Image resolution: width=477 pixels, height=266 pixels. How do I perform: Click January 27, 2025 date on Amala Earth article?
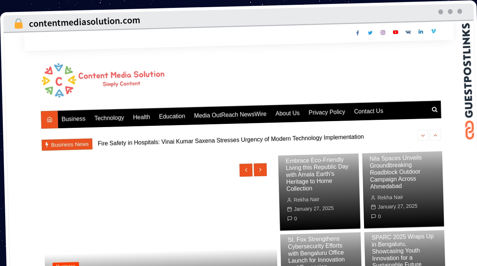(x=314, y=208)
